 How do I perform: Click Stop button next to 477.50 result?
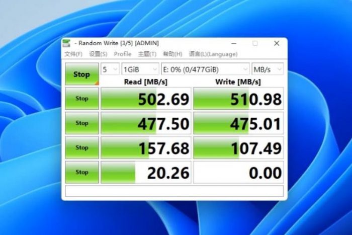(x=82, y=123)
